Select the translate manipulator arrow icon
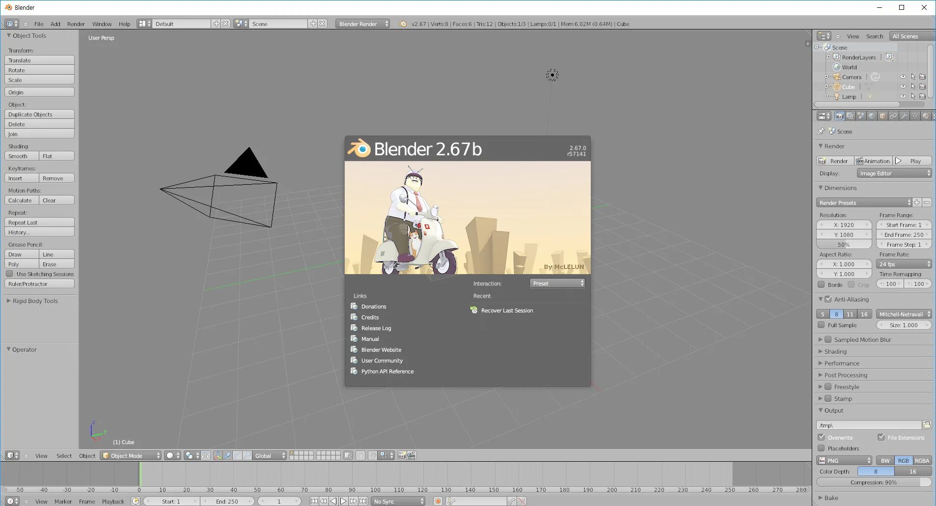936x506 pixels. (x=227, y=456)
